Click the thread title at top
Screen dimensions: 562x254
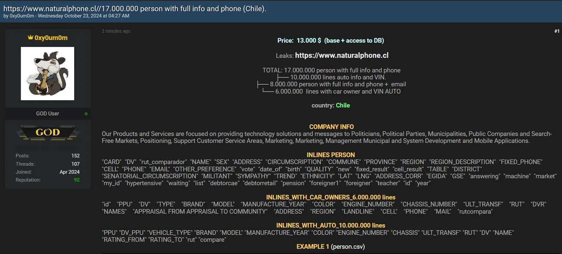pyautogui.click(x=134, y=8)
